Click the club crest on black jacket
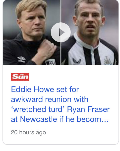The height and width of the screenshot is (151, 120). 50,62
